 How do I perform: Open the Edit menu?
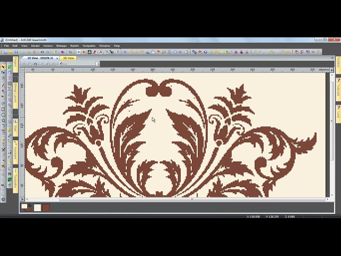(15, 46)
